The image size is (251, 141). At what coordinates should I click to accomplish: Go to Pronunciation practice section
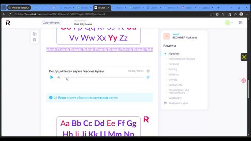182,59
